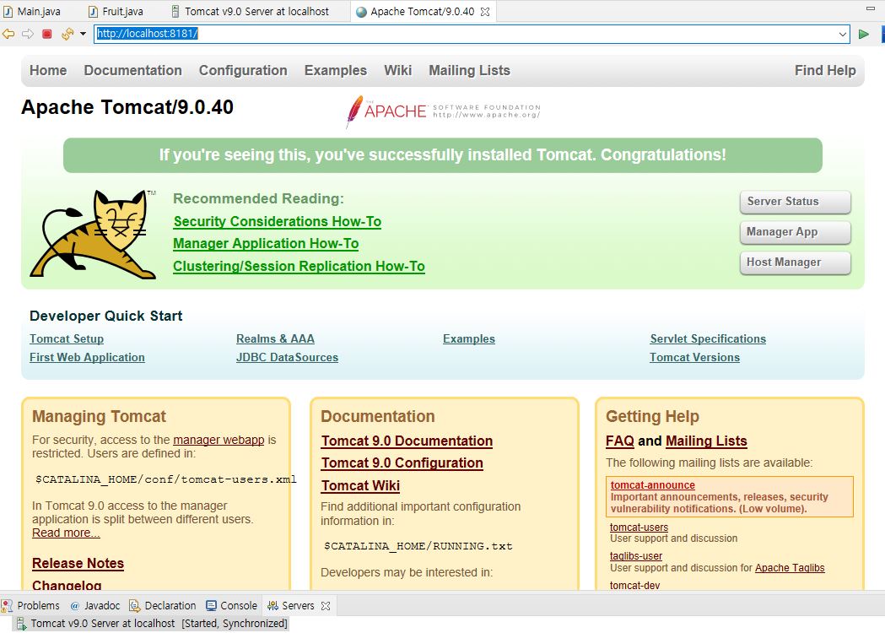885x633 pixels.
Task: Click the green Go to URL arrow
Action: point(864,34)
